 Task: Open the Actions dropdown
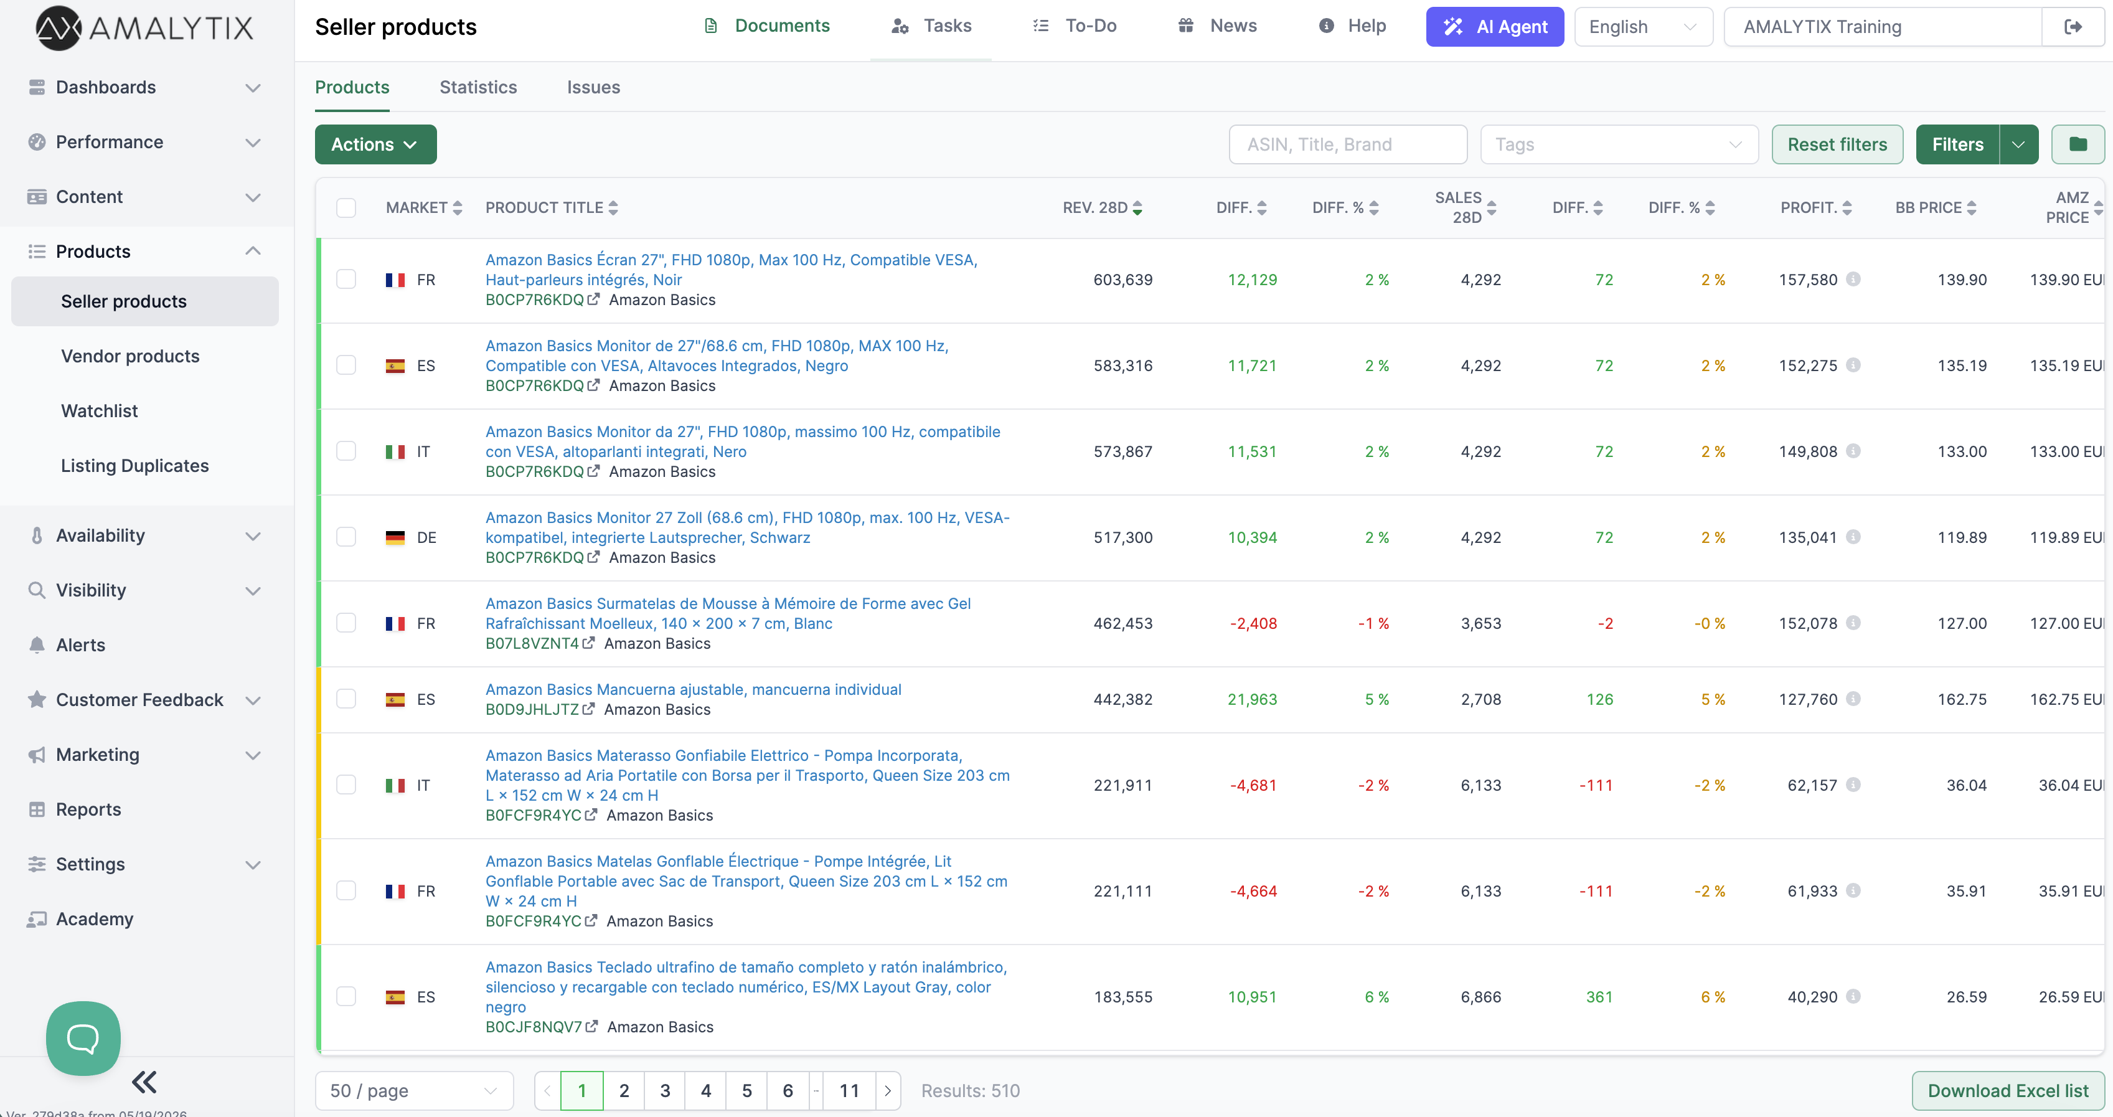pos(375,144)
